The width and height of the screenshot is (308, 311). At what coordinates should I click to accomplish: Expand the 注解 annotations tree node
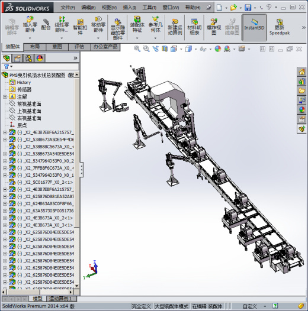[5, 97]
